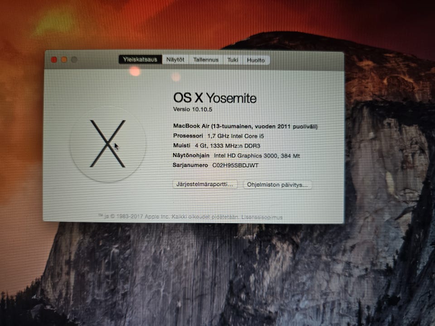Open the Tallennus tab
The width and height of the screenshot is (435, 326).
pyautogui.click(x=206, y=60)
